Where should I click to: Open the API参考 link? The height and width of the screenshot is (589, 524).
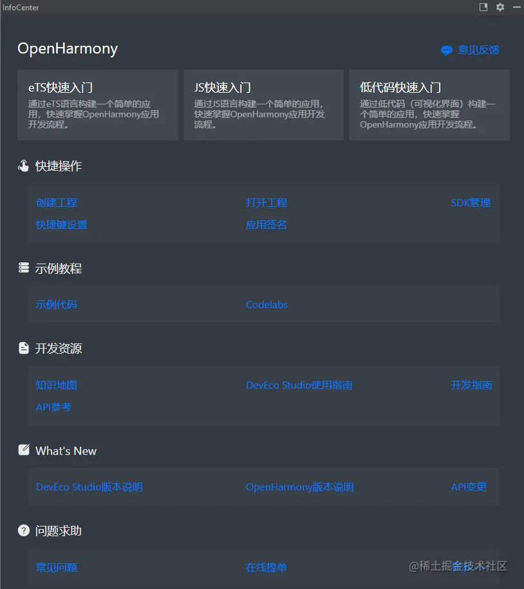pyautogui.click(x=53, y=407)
